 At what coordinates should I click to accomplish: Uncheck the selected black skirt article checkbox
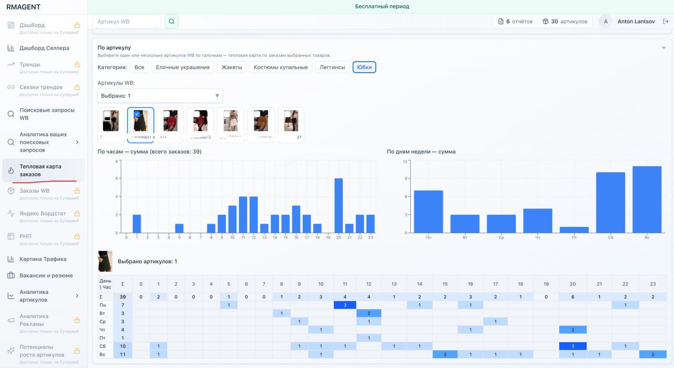[x=137, y=114]
